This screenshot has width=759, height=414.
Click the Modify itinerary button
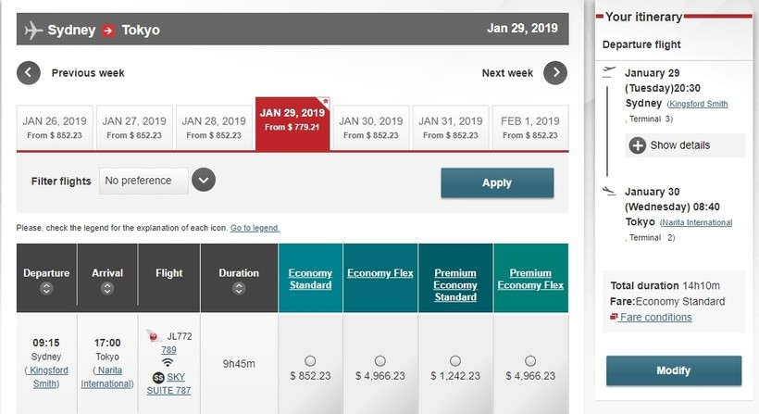[673, 370]
